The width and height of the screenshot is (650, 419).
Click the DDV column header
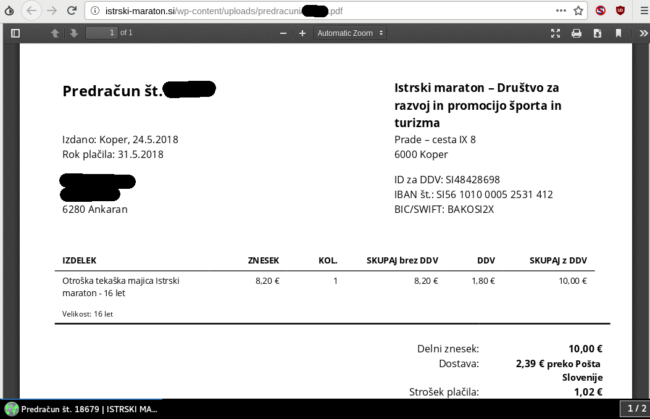[486, 260]
